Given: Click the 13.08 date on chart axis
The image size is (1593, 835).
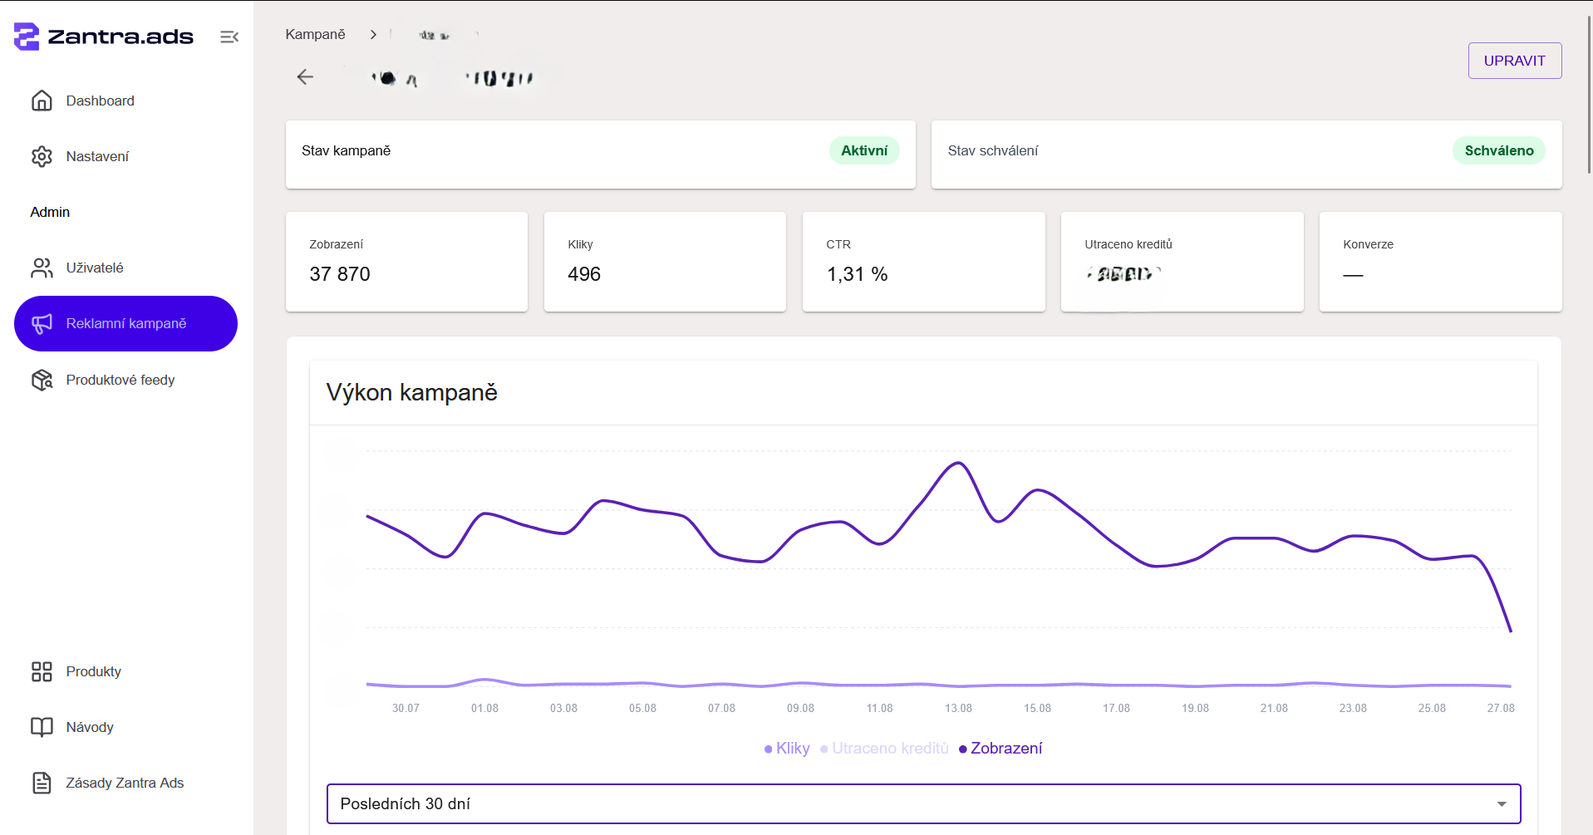Looking at the screenshot, I should [958, 708].
